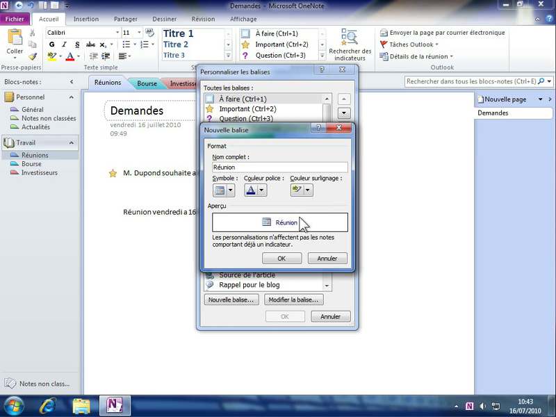Switch to the Partager ribbon tab

pyautogui.click(x=126, y=19)
